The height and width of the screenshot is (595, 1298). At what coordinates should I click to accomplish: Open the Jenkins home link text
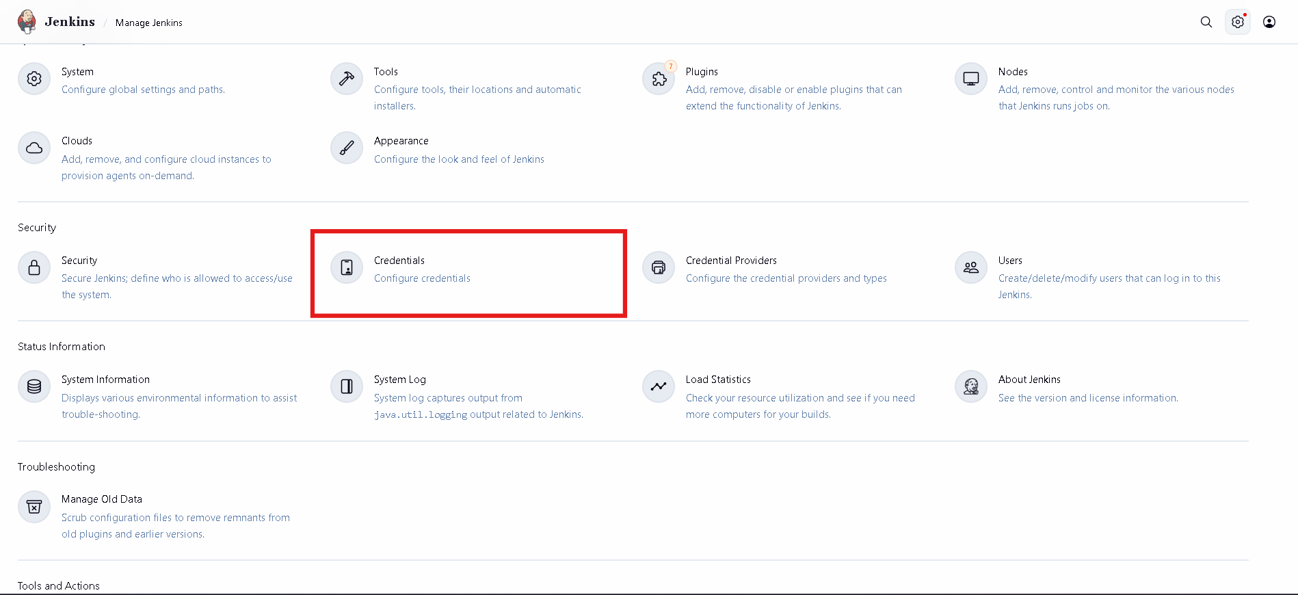[70, 22]
